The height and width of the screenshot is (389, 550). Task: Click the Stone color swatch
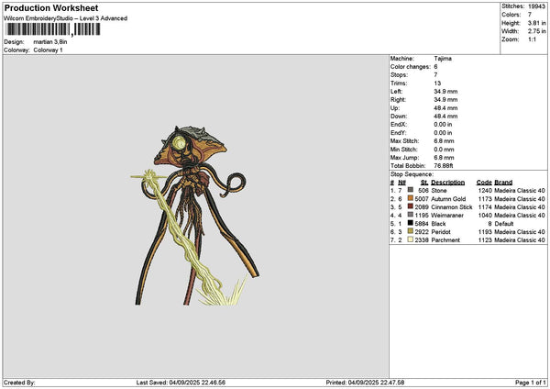click(410, 190)
